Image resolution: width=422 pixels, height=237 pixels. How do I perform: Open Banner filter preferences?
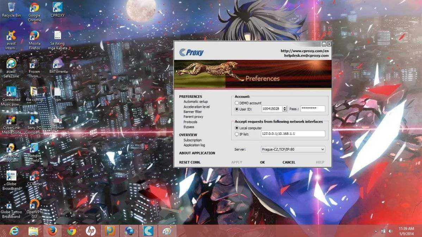(193, 112)
